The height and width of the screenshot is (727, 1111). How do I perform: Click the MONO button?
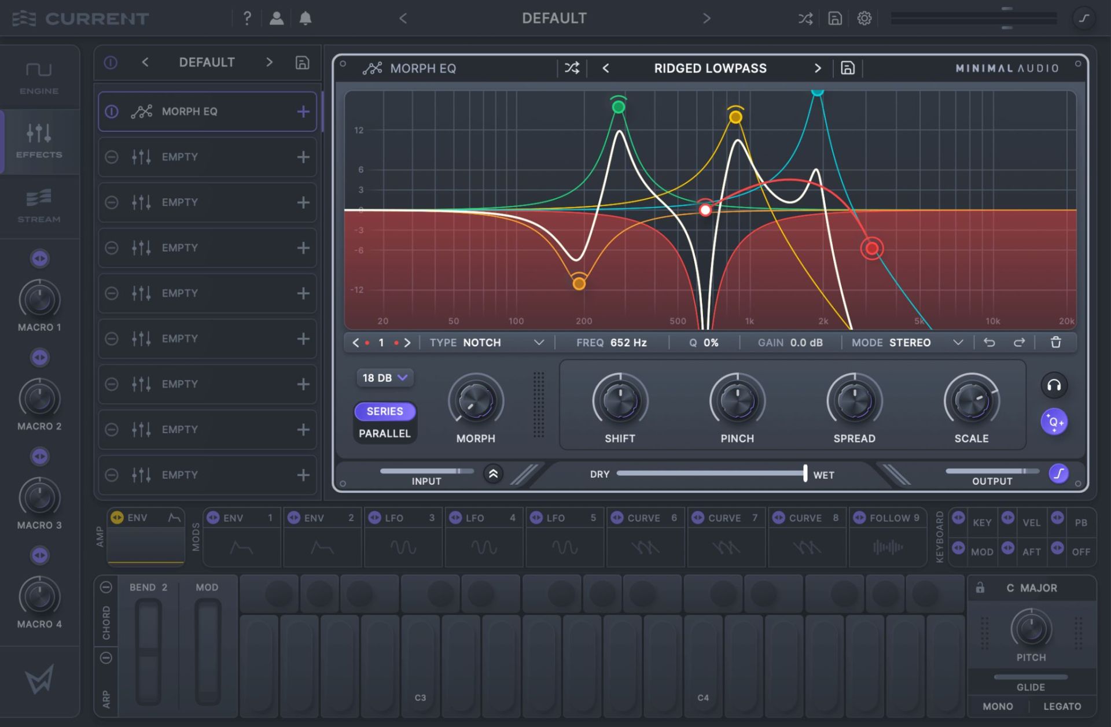click(998, 706)
